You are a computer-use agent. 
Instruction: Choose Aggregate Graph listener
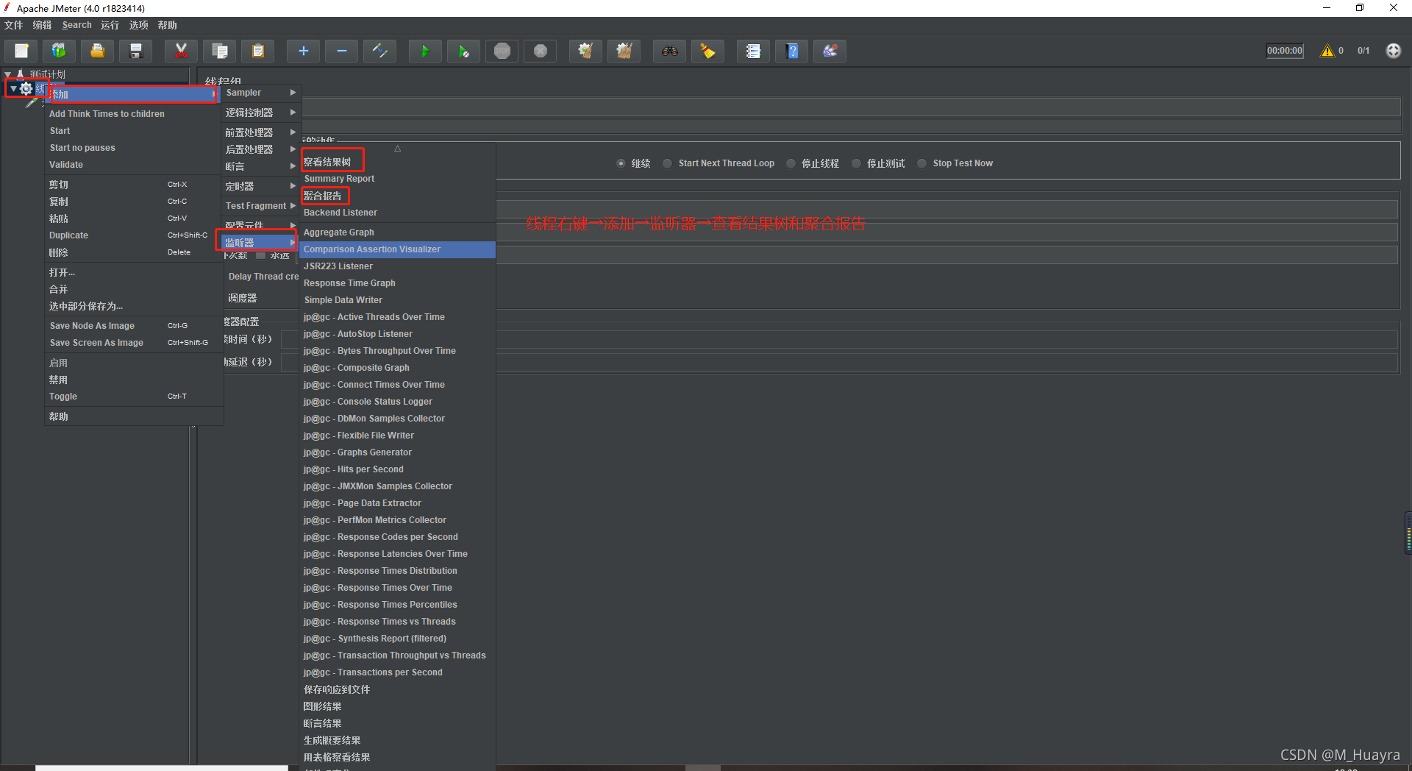[397, 232]
